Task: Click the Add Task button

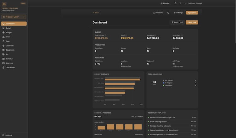Action: pyautogui.click(x=192, y=22)
